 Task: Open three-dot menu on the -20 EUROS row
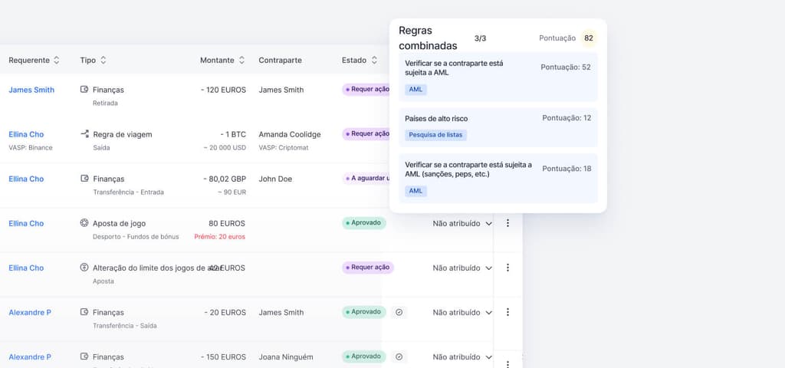point(507,312)
